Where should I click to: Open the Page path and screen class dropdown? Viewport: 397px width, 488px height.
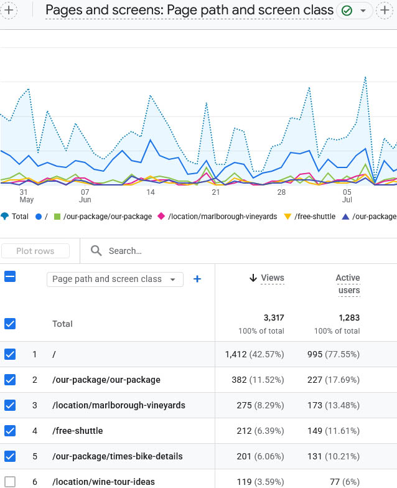pos(114,279)
